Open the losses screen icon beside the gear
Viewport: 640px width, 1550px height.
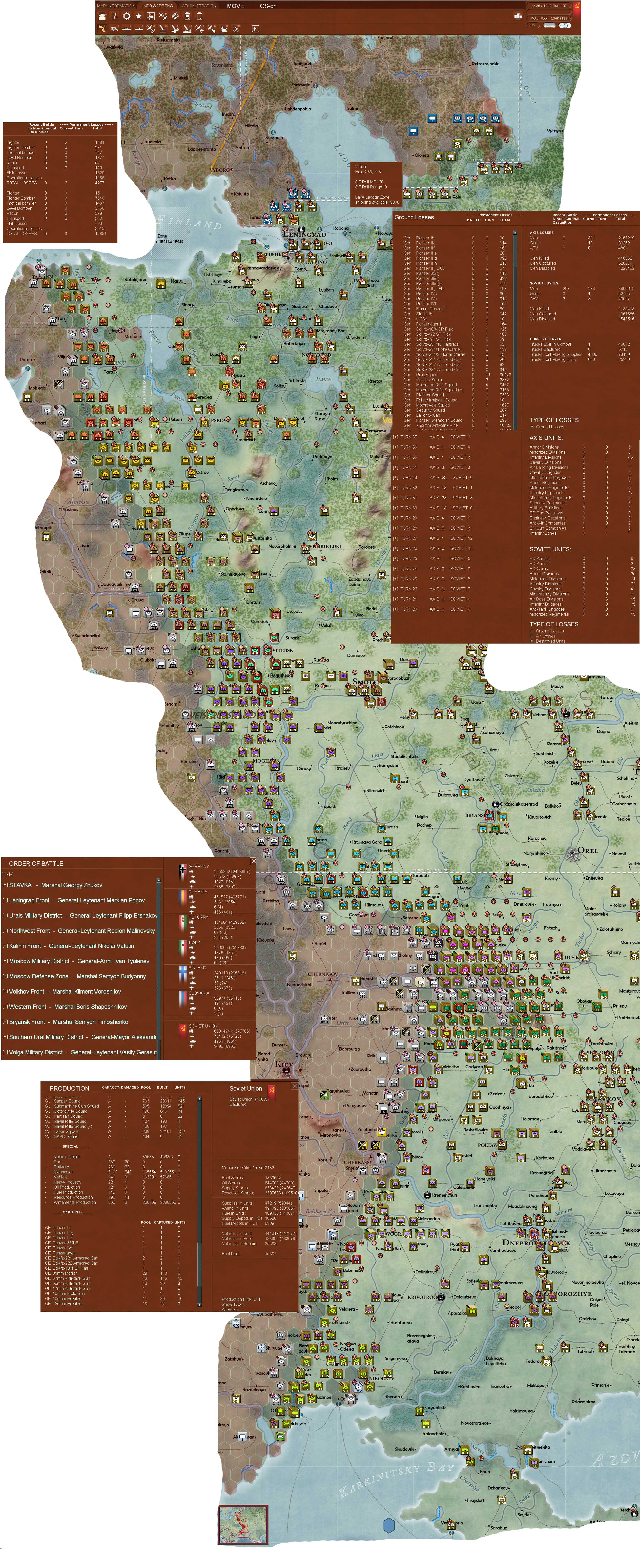pyautogui.click(x=114, y=16)
